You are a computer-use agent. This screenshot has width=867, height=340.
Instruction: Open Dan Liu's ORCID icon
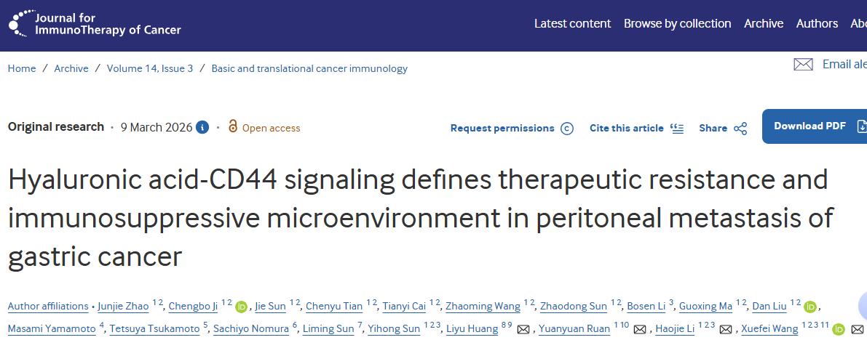[810, 307]
